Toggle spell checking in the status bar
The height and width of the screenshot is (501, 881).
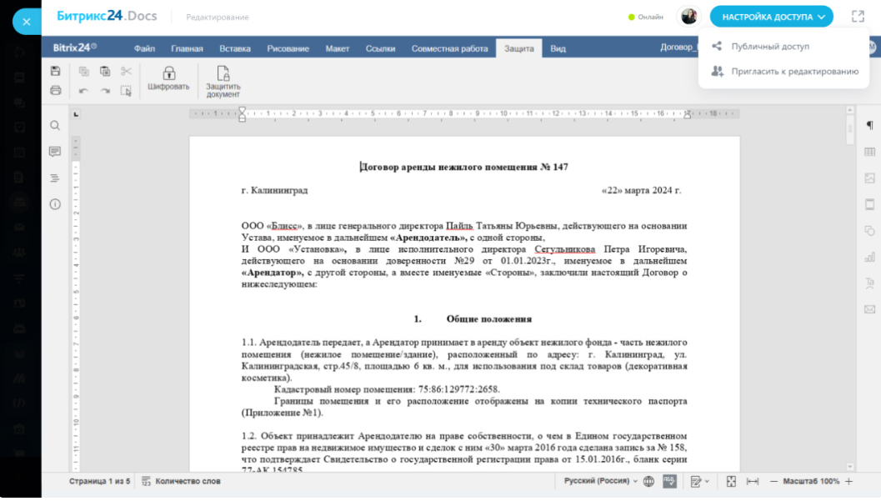669,481
